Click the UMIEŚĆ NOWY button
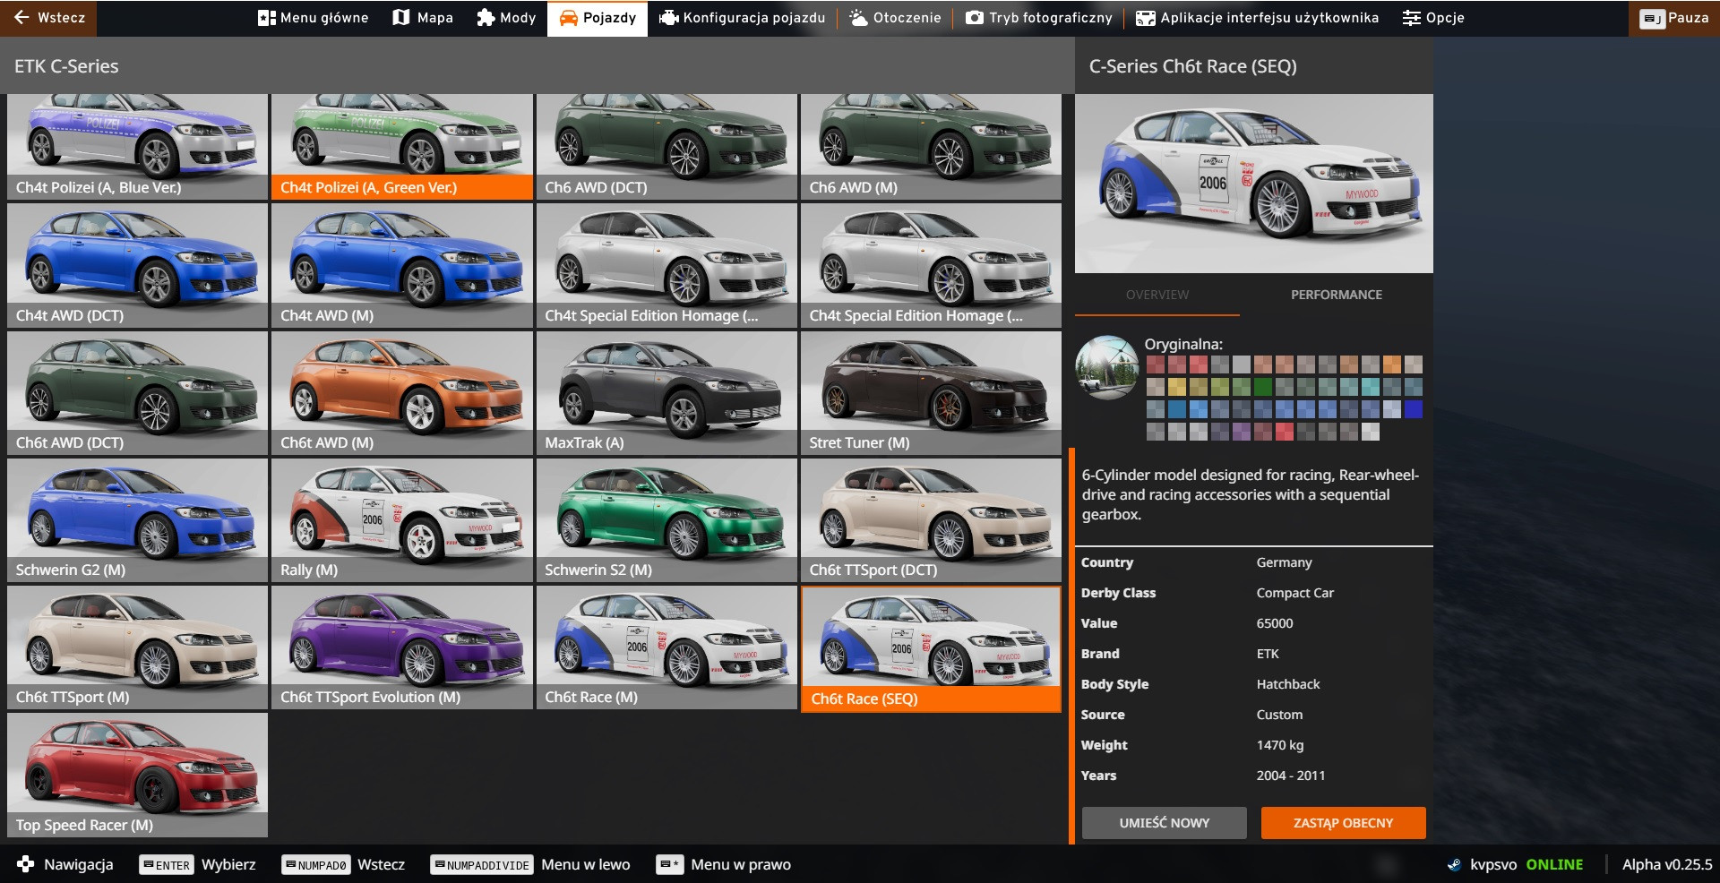This screenshot has height=883, width=1720. click(x=1164, y=822)
